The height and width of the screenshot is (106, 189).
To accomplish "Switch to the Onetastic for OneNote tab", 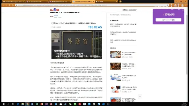I will [x=37, y=2].
